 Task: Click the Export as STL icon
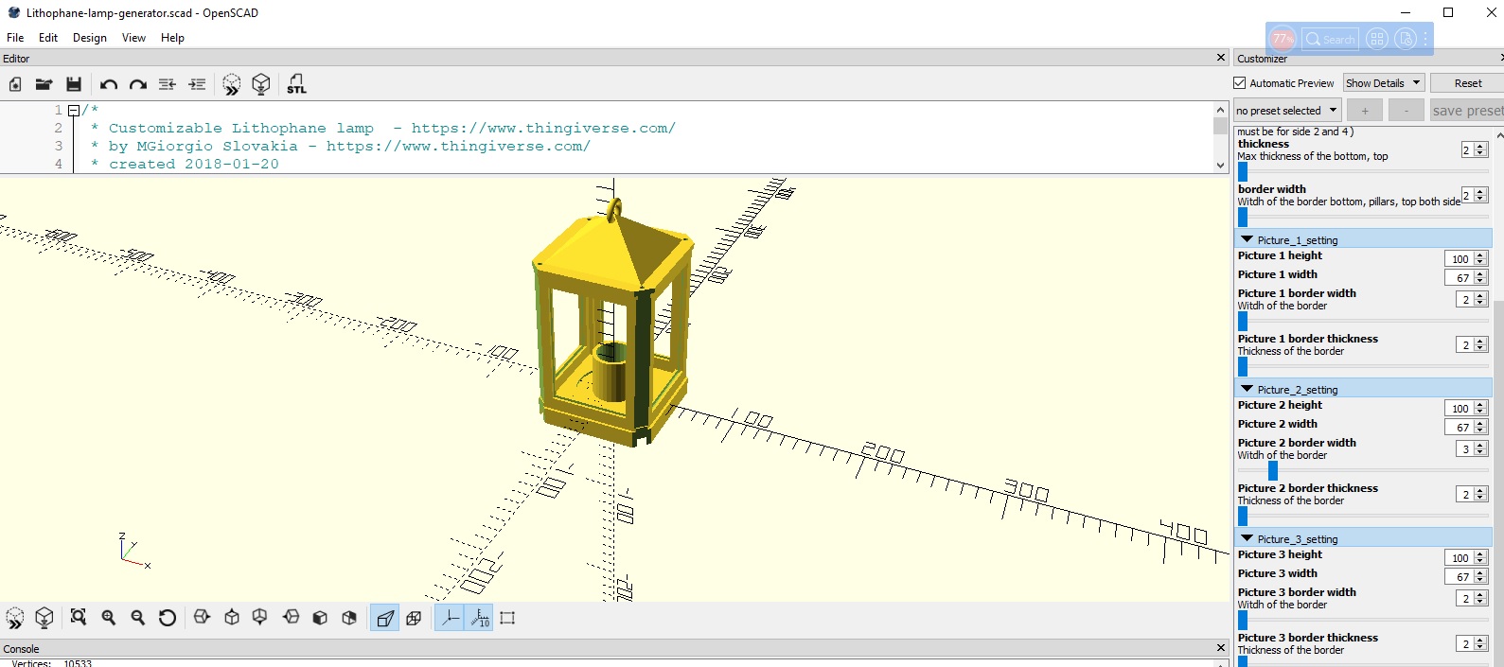(296, 84)
